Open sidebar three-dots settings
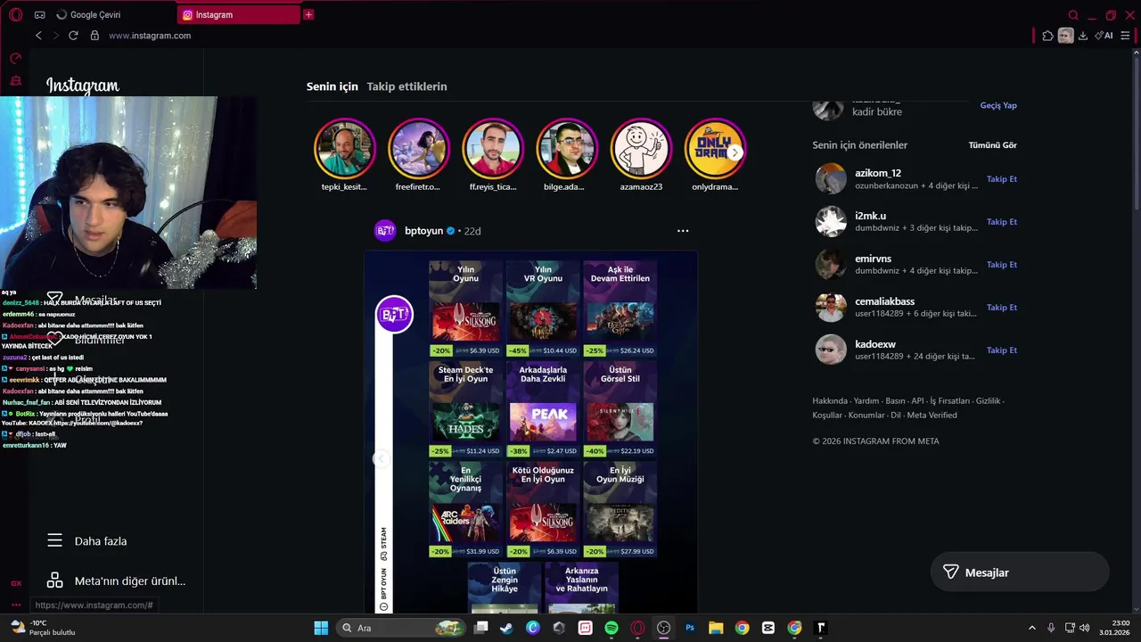The image size is (1141, 642). [x=15, y=605]
